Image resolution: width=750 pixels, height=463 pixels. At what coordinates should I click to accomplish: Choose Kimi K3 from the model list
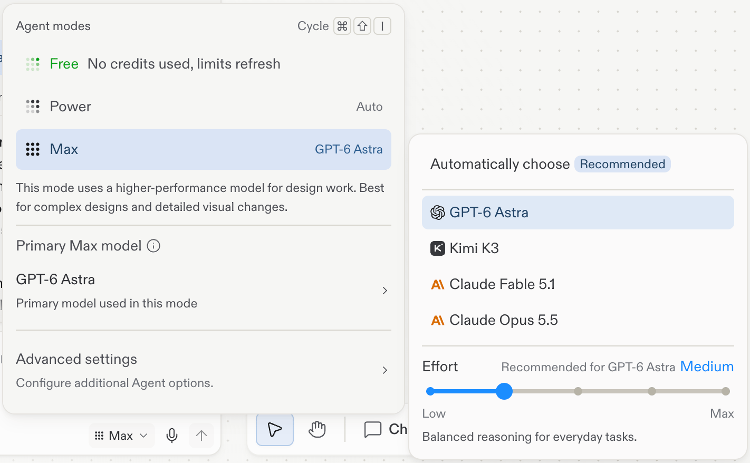coord(578,248)
